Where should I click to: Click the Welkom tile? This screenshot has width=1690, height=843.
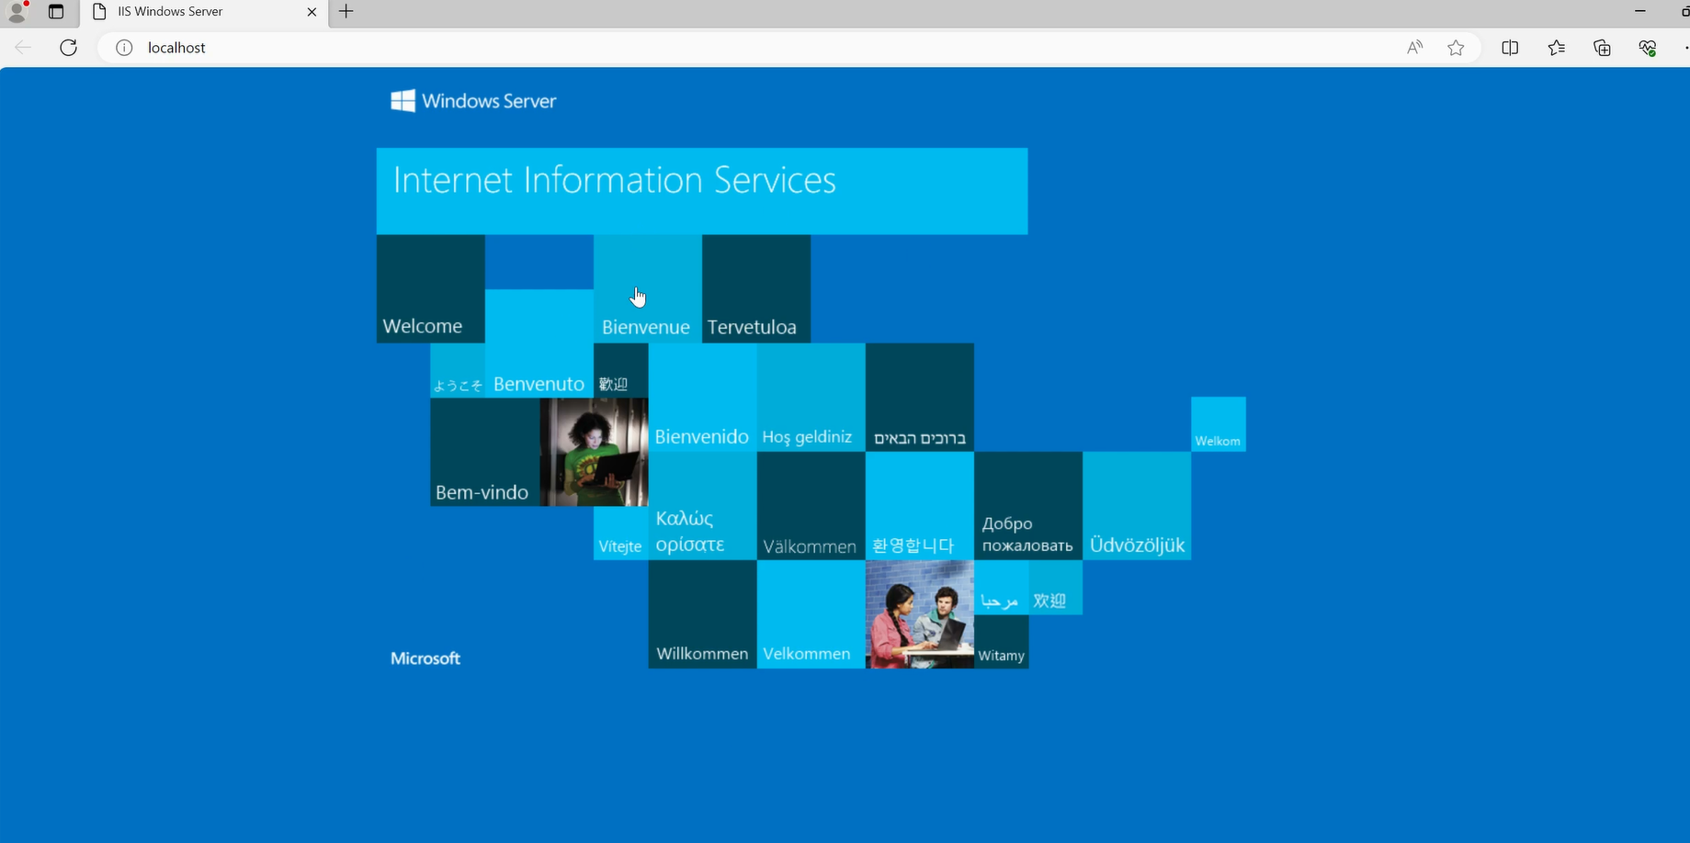click(x=1219, y=424)
